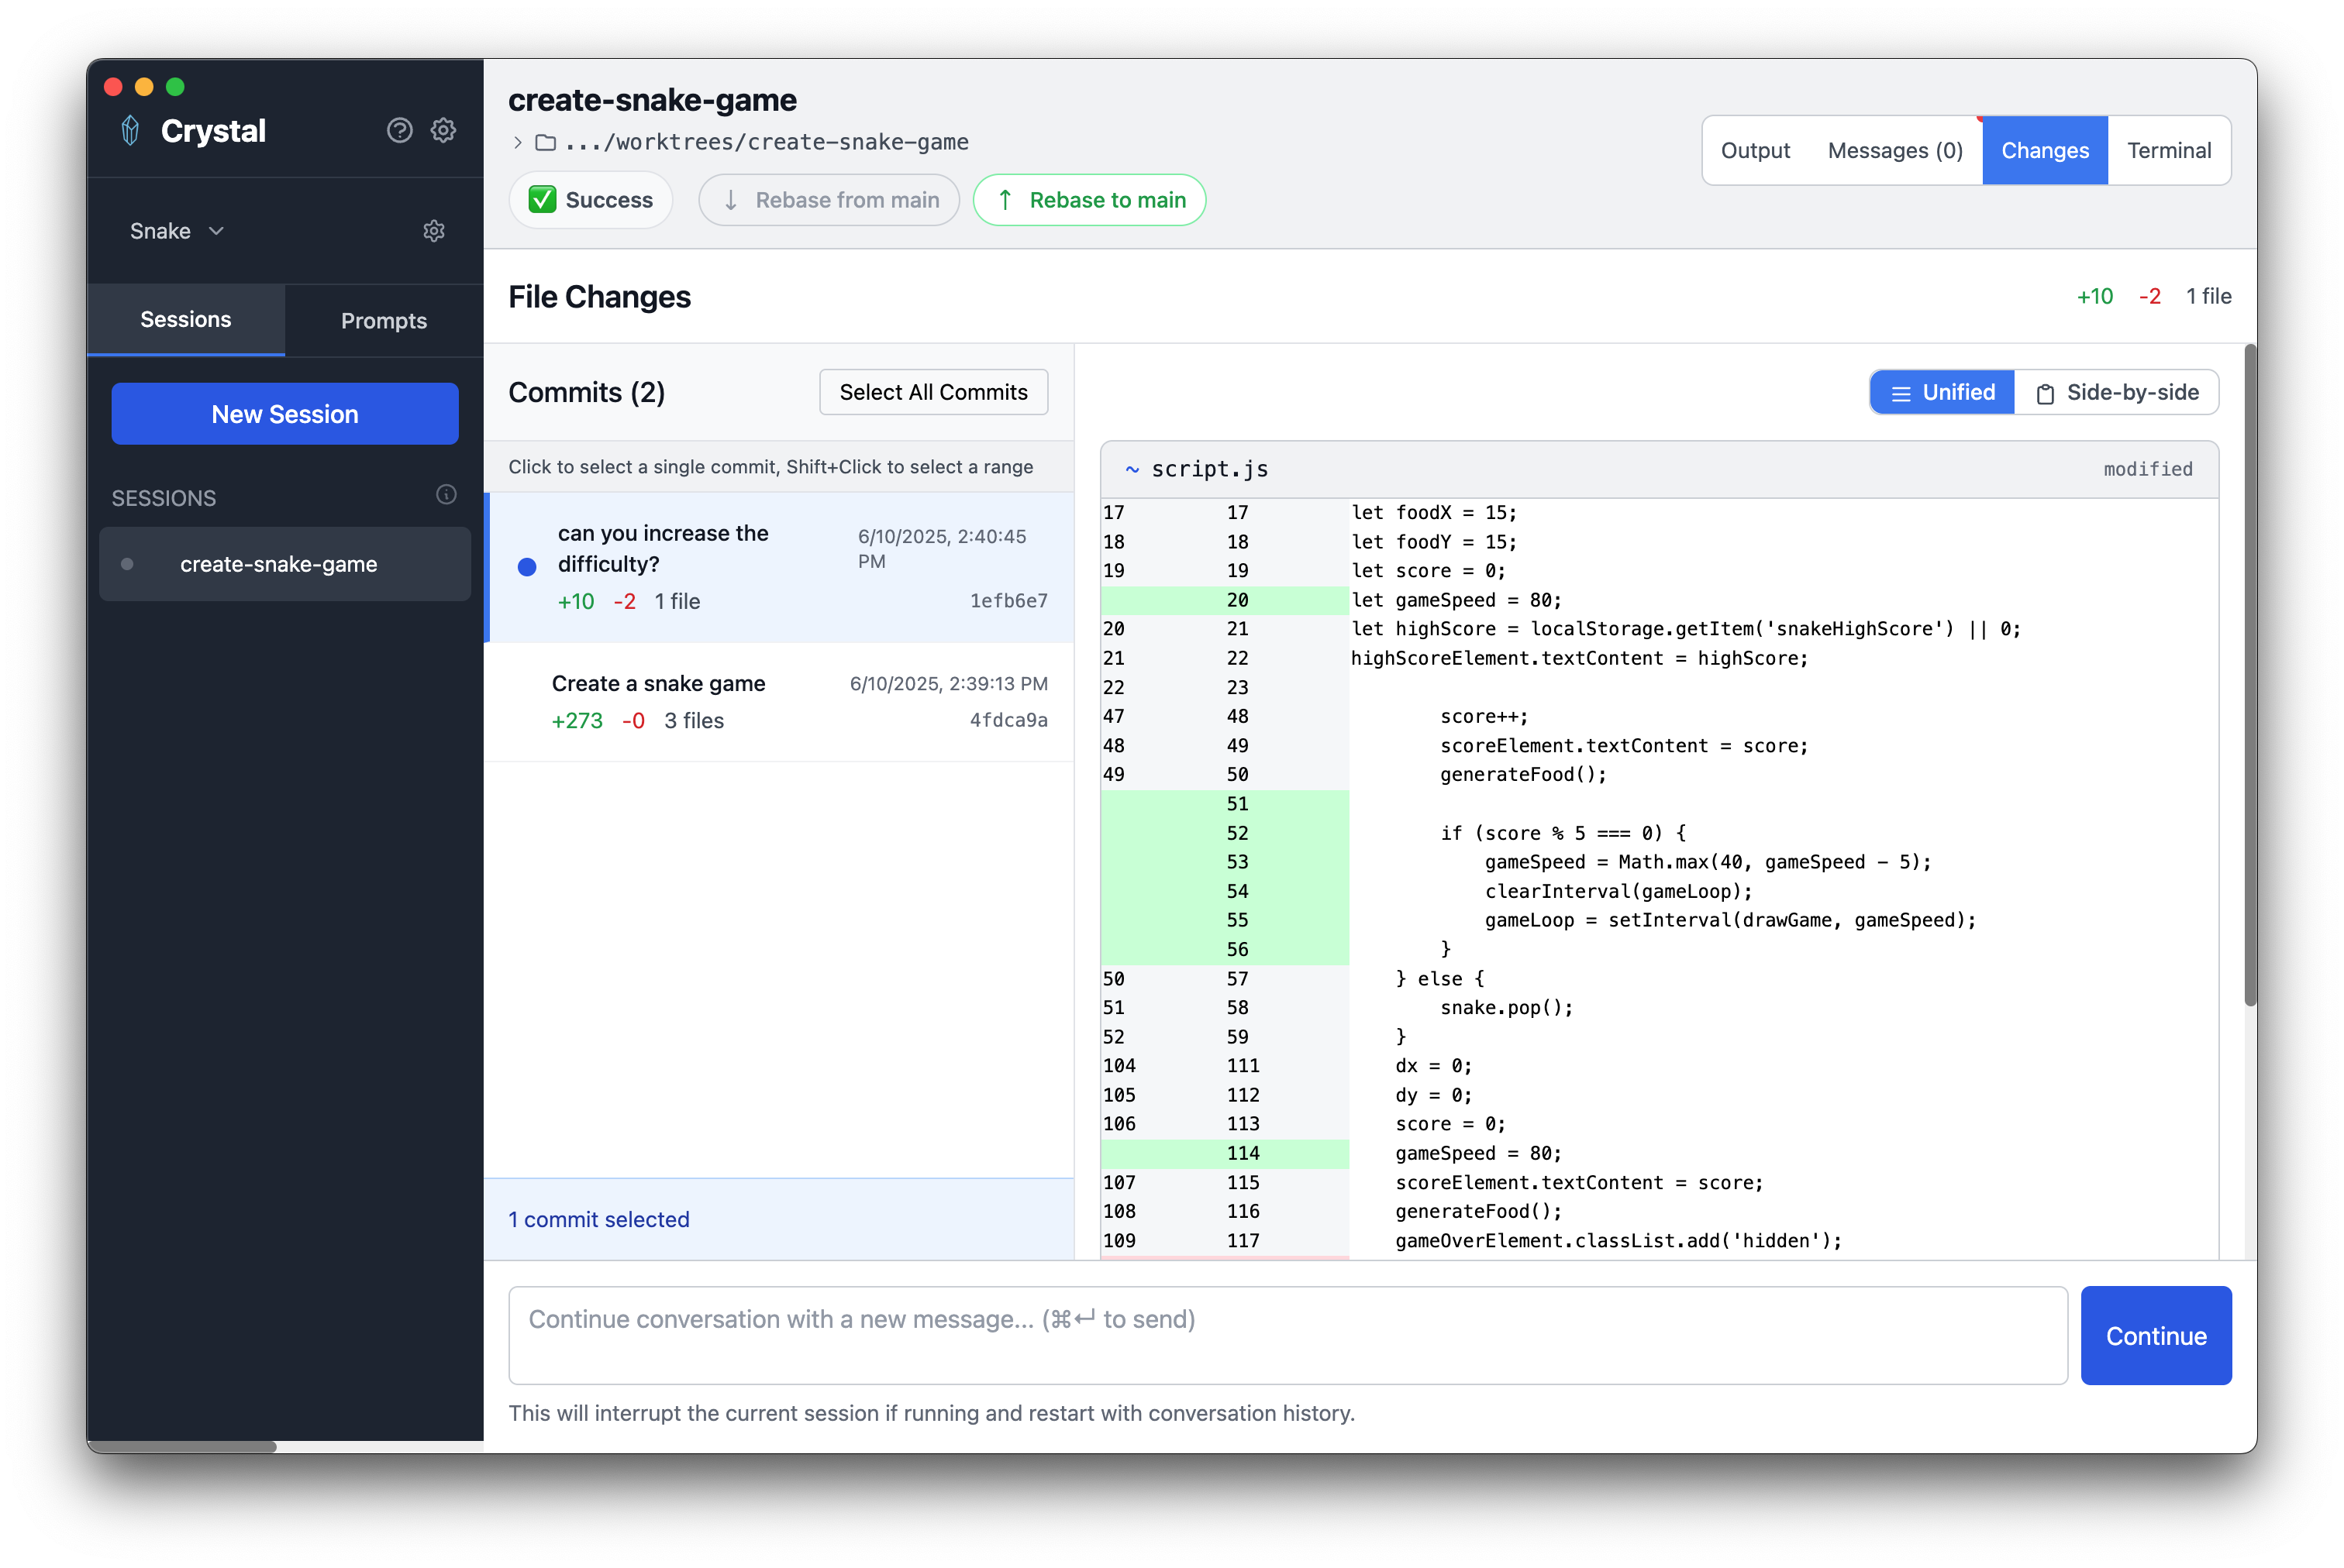Switch to the Terminal tab

(2168, 151)
